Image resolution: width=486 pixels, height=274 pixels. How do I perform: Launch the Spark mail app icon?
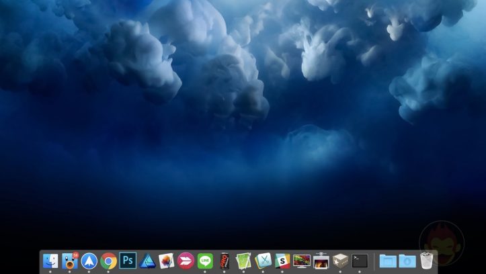pos(89,261)
